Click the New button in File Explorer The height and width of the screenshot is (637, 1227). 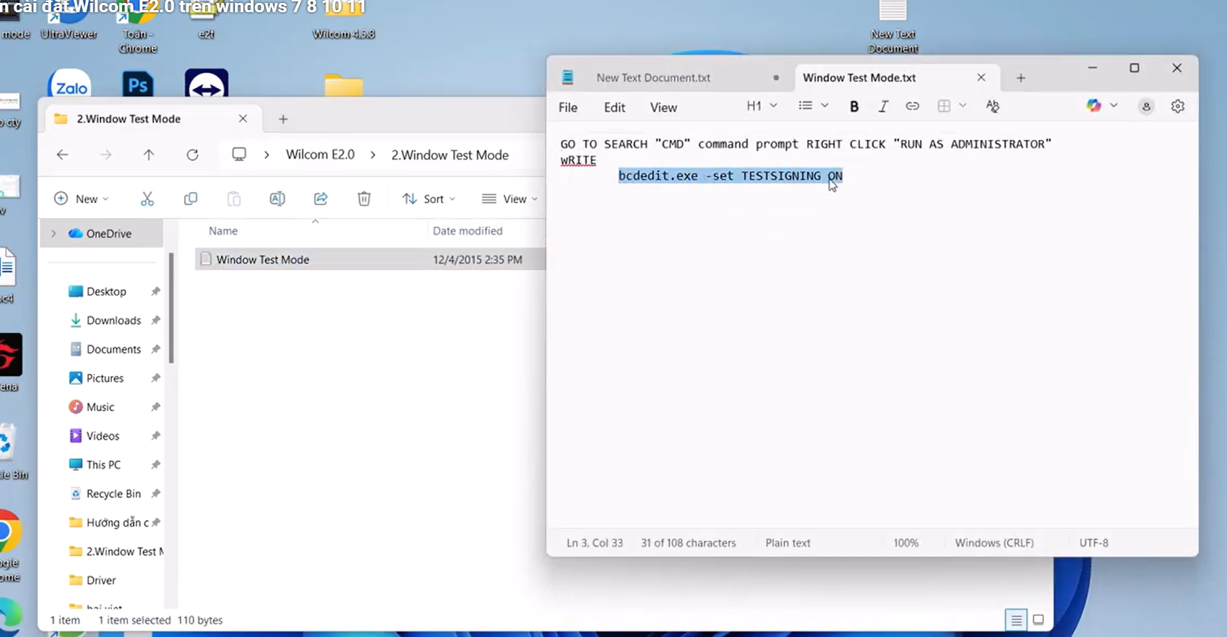click(81, 199)
